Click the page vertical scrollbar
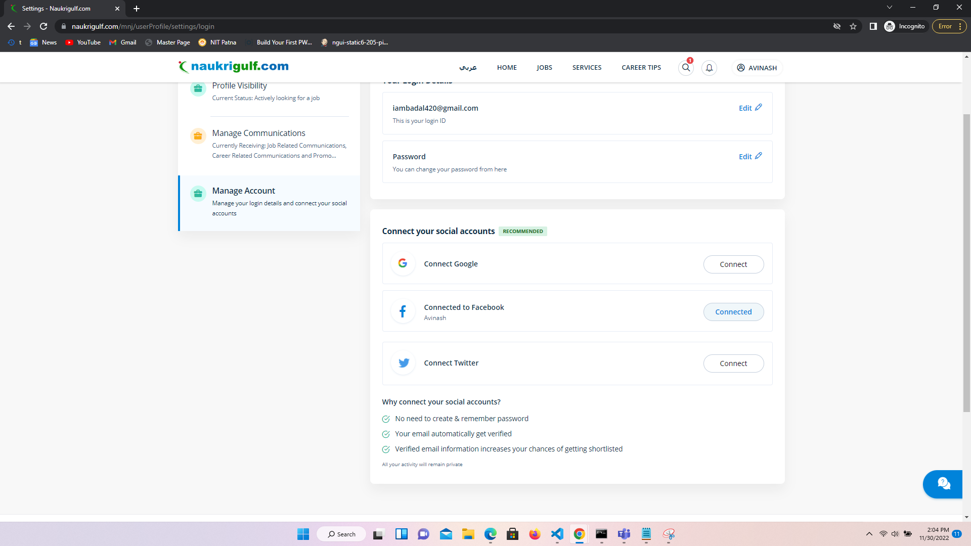The height and width of the screenshot is (546, 971). 966,263
